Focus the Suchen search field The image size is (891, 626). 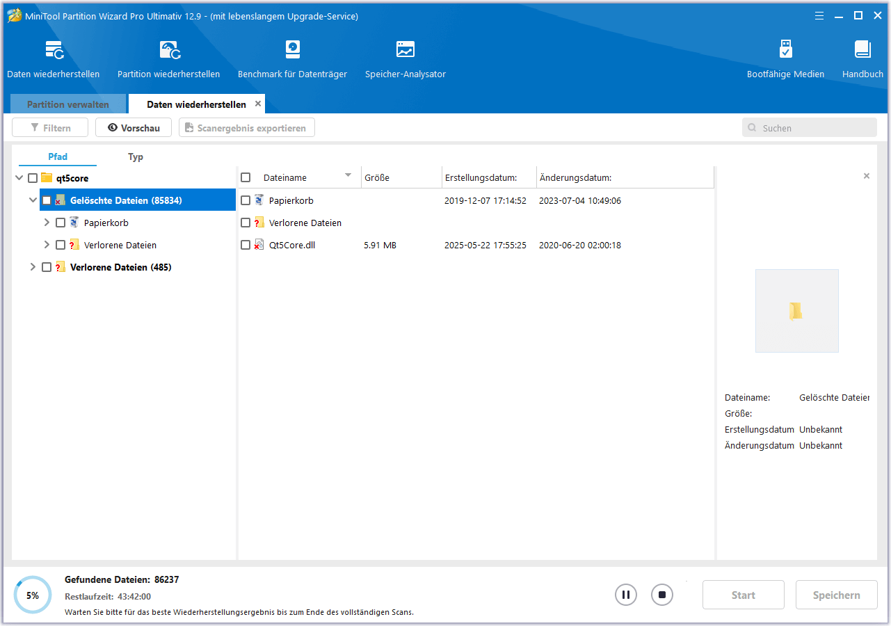pos(810,128)
